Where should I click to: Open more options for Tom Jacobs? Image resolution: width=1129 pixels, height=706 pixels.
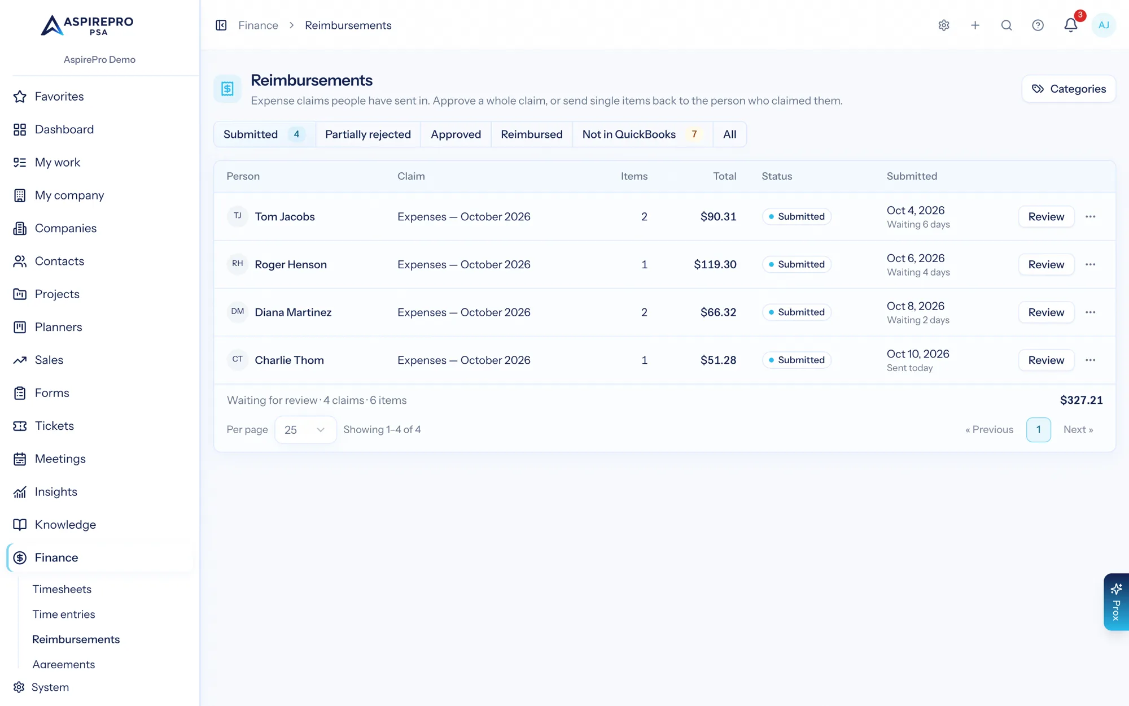point(1090,217)
